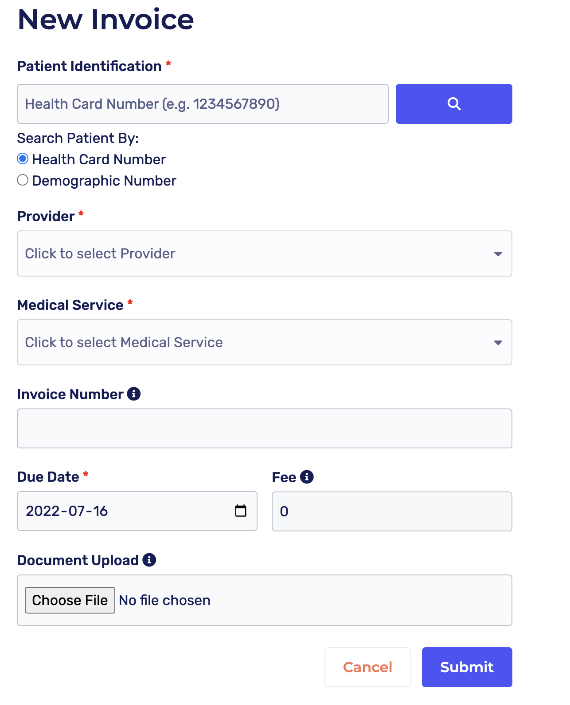The image size is (570, 705).
Task: Click the Fee info icon
Action: (x=307, y=477)
